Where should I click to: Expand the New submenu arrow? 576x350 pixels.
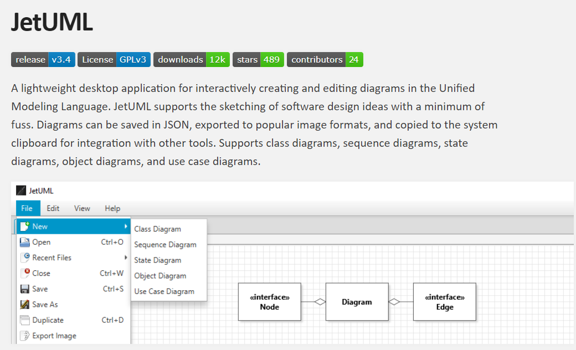(126, 227)
